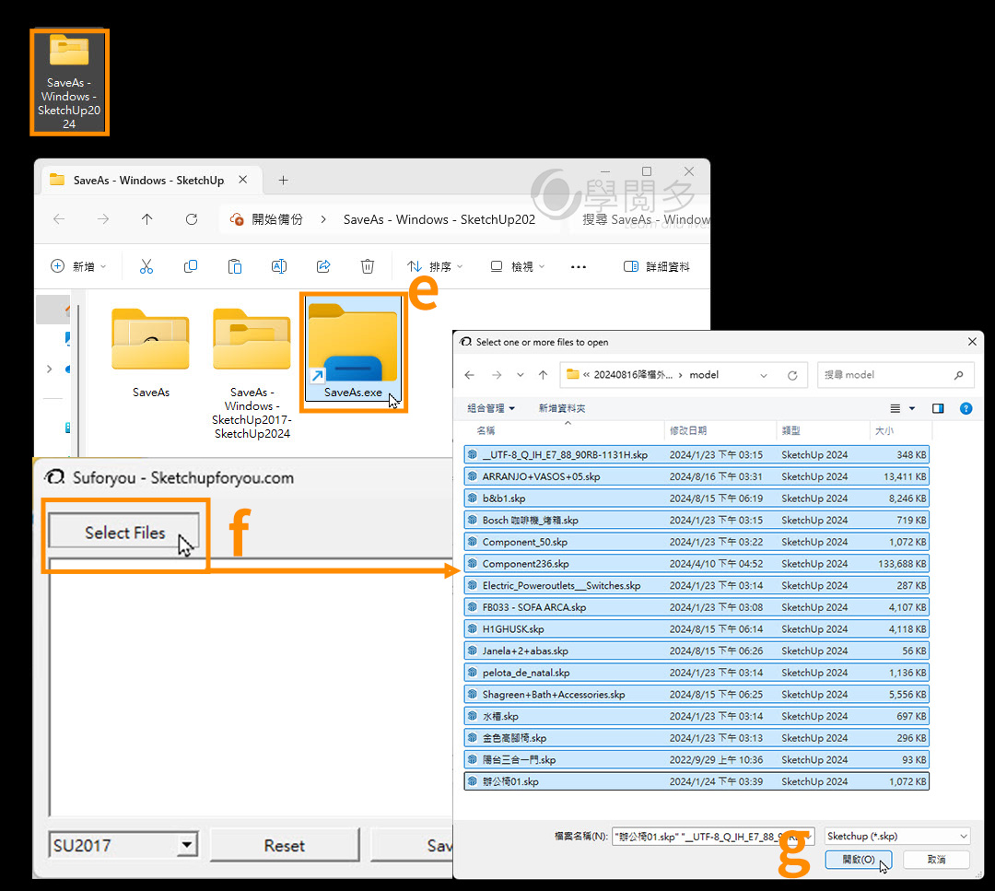995x891 pixels.
Task: Click the Cut scissors icon in Explorer
Action: 146,266
